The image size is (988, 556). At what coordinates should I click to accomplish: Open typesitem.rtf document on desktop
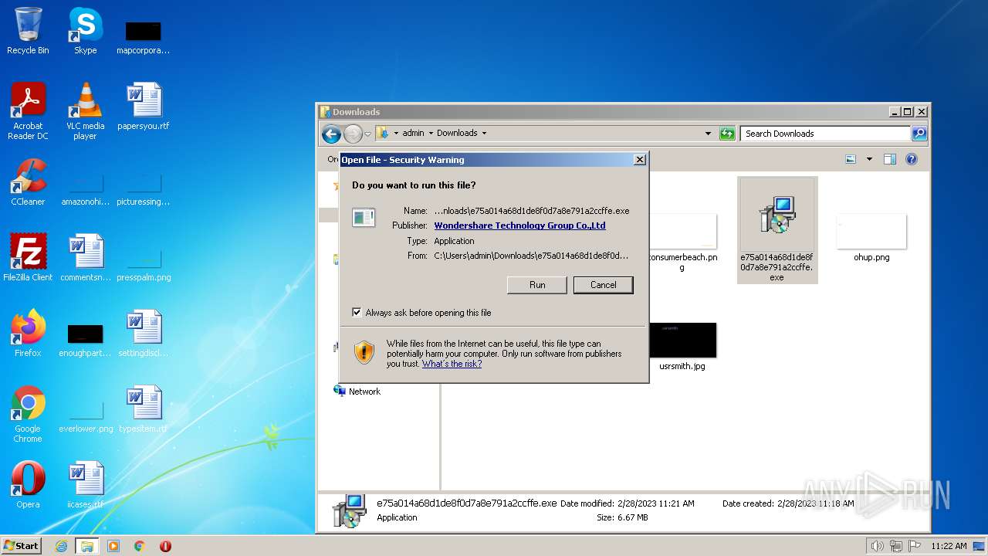(x=144, y=409)
